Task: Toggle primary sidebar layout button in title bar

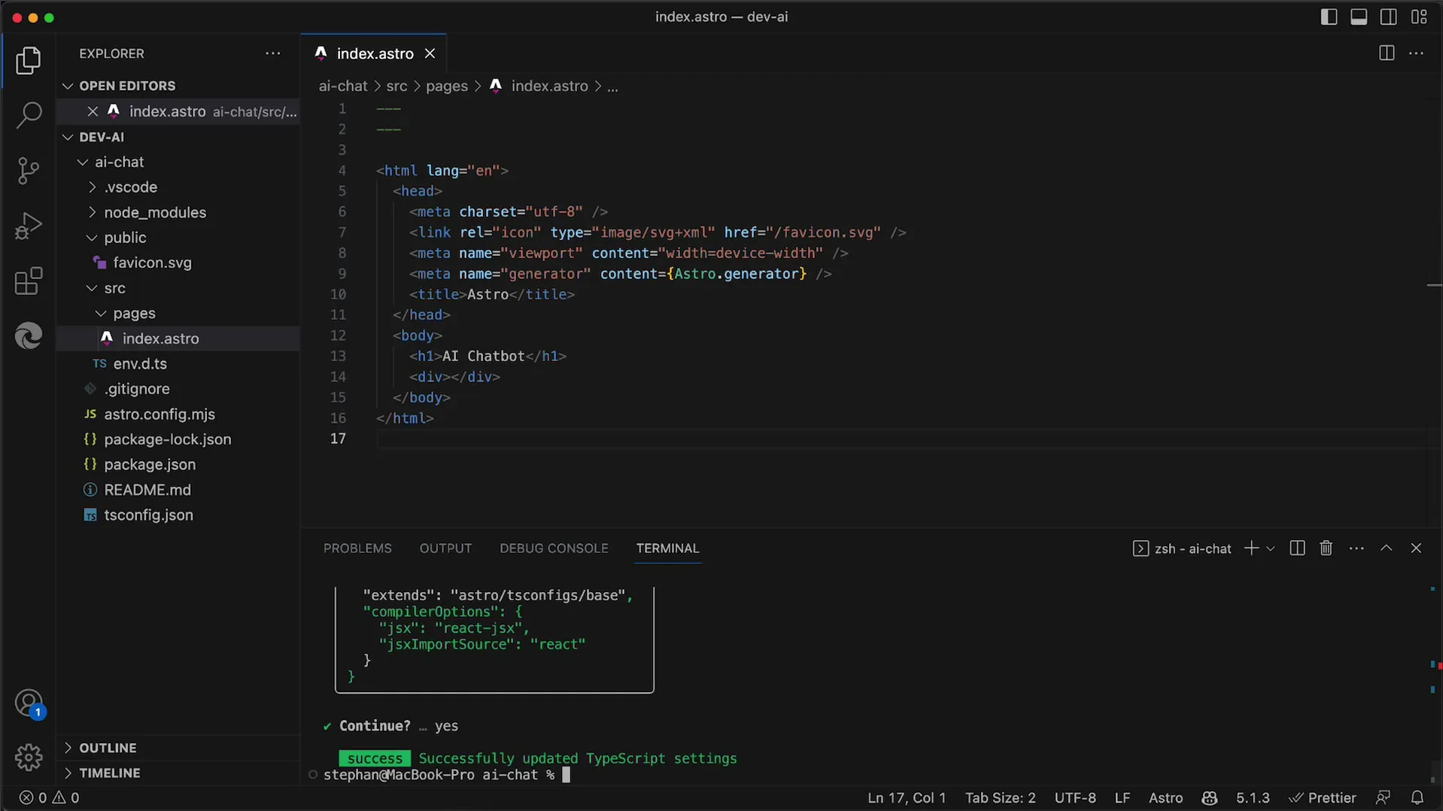Action: tap(1329, 17)
